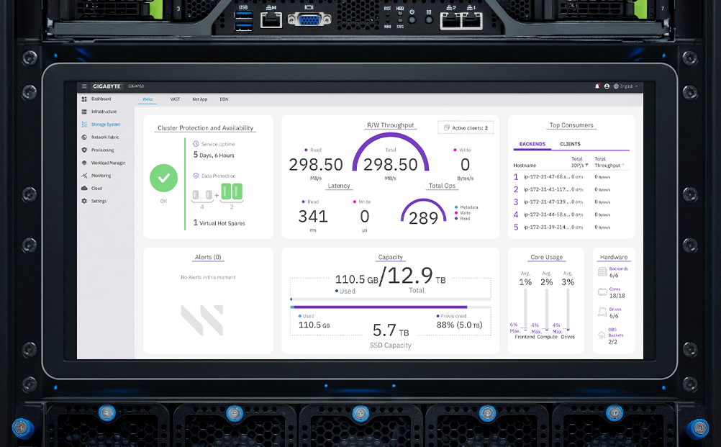Select the Network Fabric sidebar icon
721x447 pixels.
tap(84, 137)
